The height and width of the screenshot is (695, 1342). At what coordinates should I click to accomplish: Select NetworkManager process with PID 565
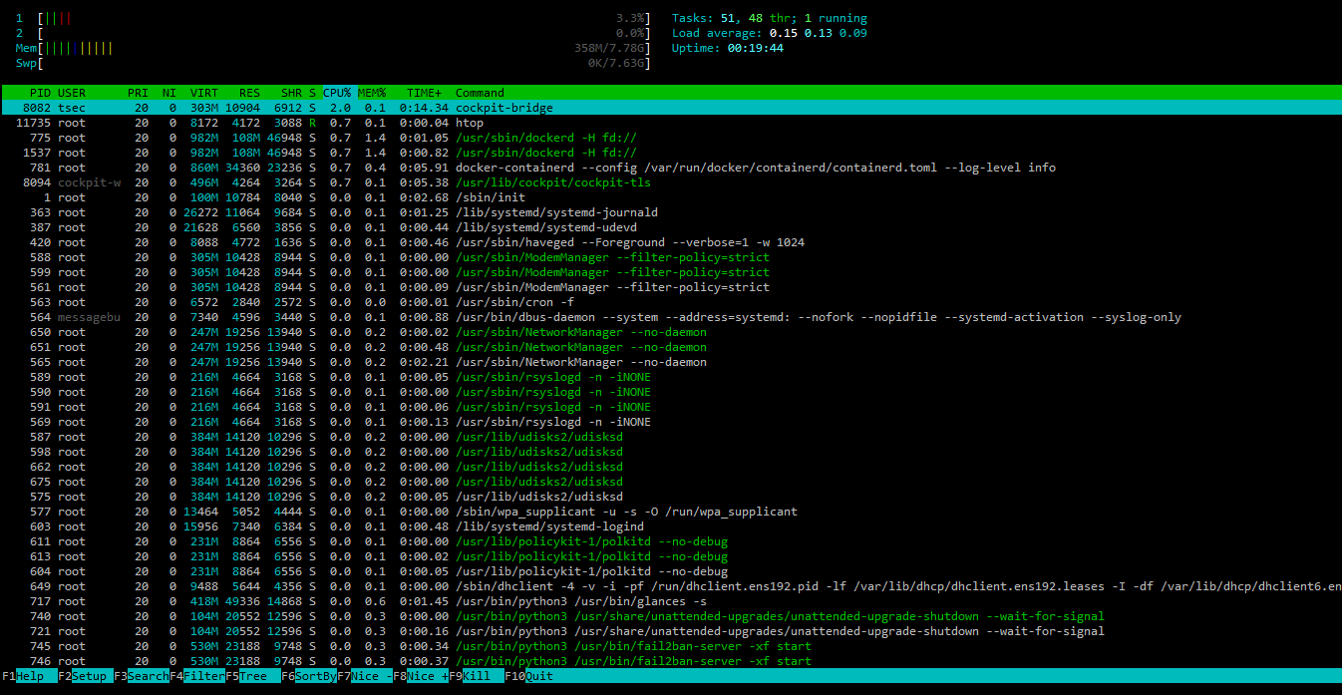click(671, 362)
